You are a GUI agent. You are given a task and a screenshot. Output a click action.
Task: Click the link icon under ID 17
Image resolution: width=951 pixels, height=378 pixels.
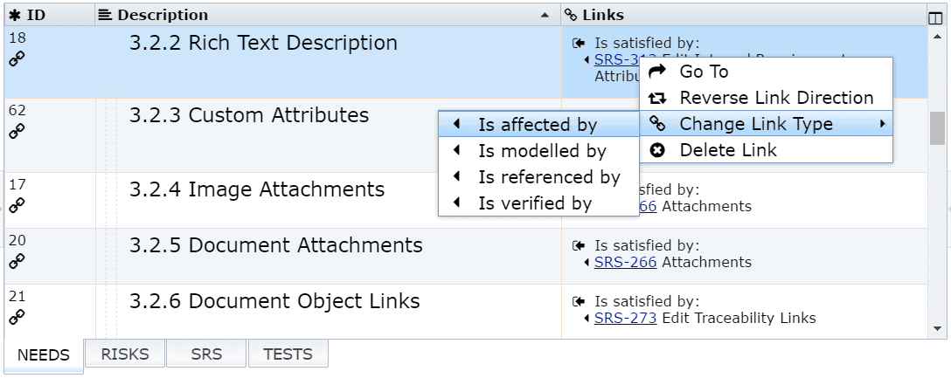tap(17, 205)
